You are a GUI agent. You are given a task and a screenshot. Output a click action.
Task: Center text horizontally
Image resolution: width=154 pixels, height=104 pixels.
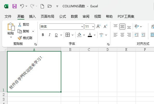click(122, 35)
